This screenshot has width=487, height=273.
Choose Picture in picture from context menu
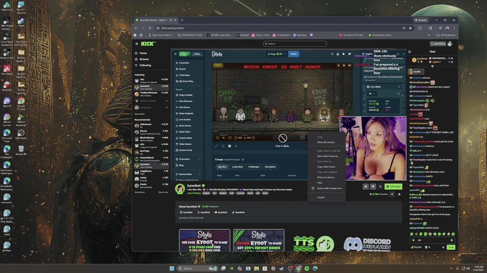326,177
